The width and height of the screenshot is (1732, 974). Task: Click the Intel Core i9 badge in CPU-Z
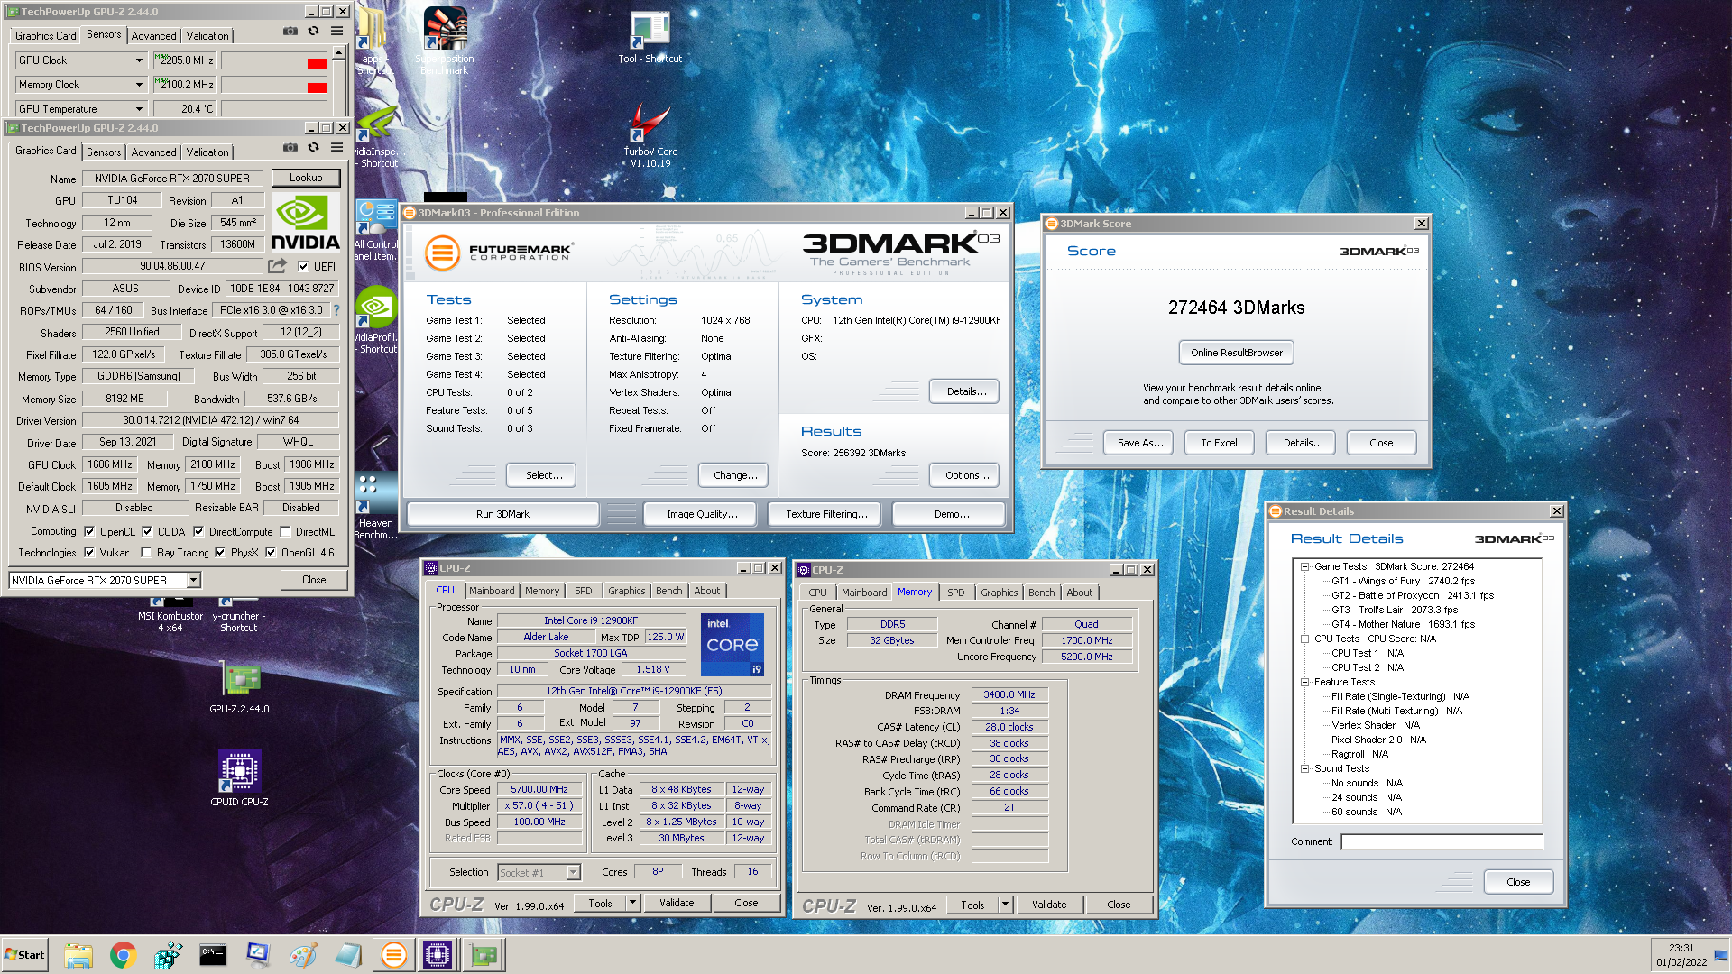click(732, 644)
